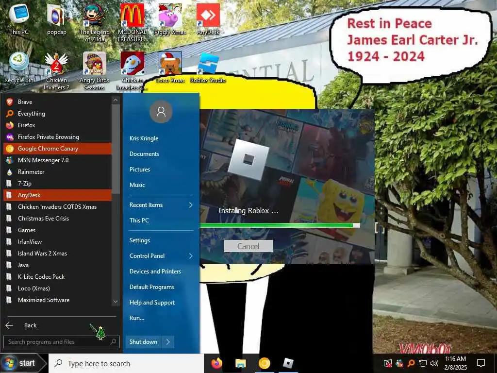
Task: Launch Firefox from the programs list
Action: pos(57,125)
